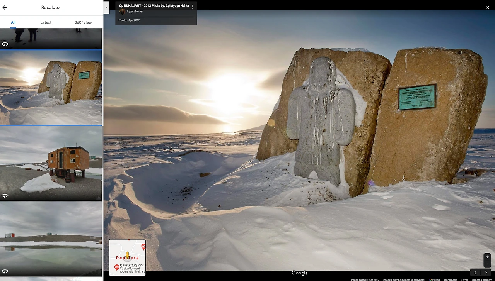
Task: Switch to the 360° view tab
Action: pyautogui.click(x=83, y=22)
